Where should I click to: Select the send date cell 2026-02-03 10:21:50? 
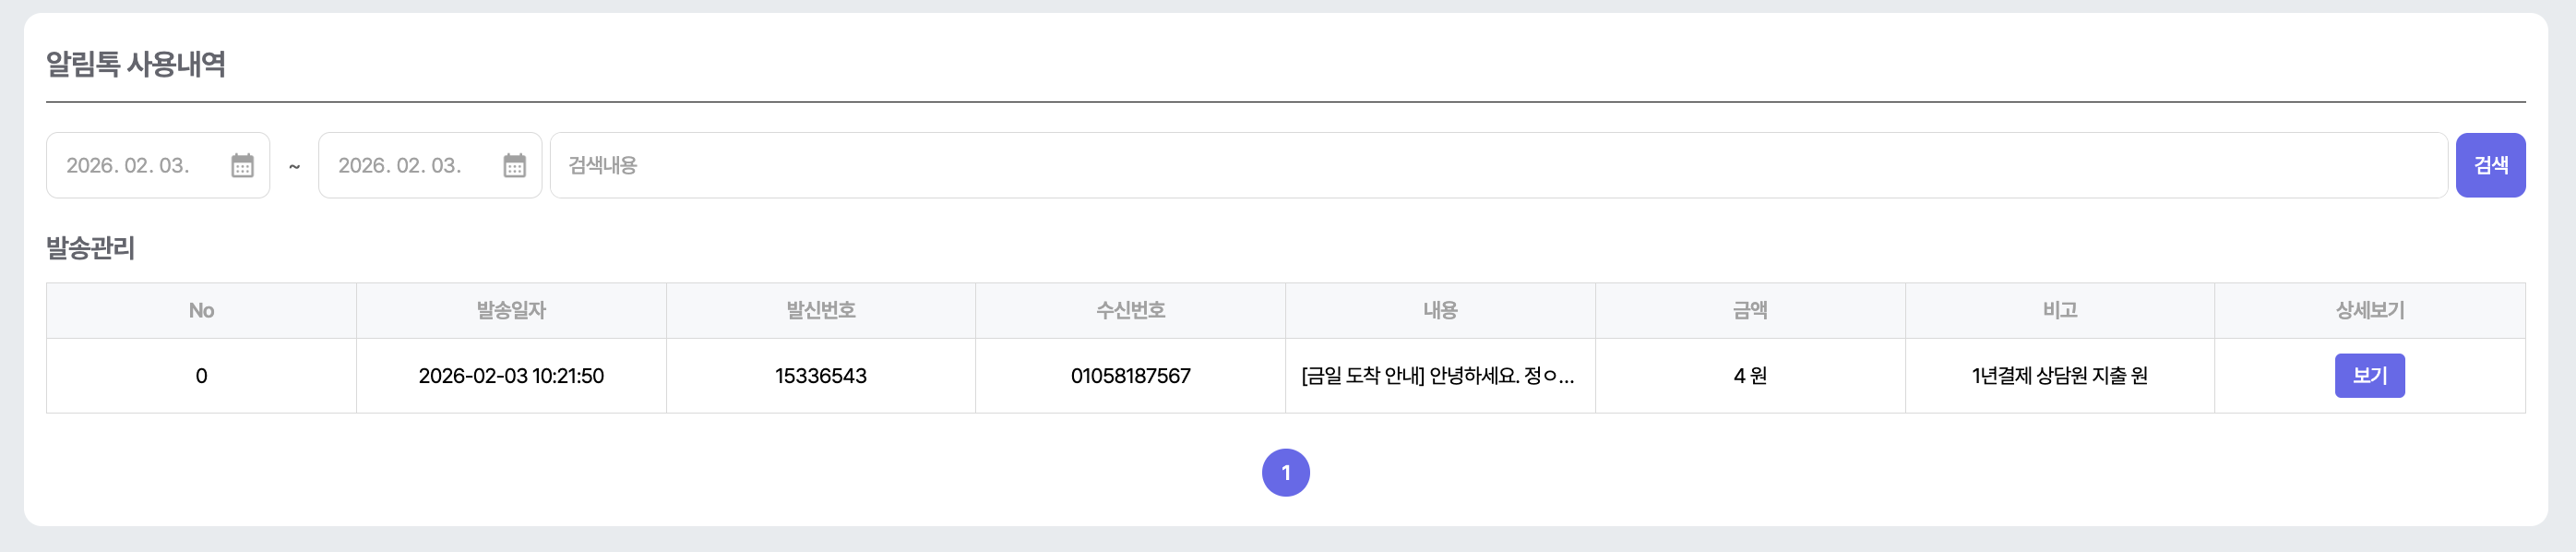pyautogui.click(x=511, y=376)
